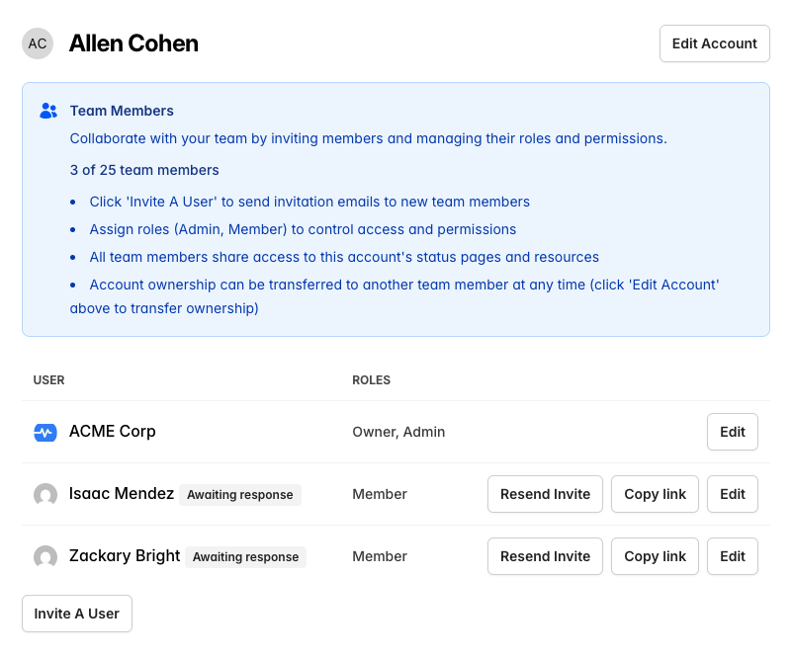Screen dimensions: 793x659
Task: Edit Zackary Bright's membership
Action: (x=732, y=556)
